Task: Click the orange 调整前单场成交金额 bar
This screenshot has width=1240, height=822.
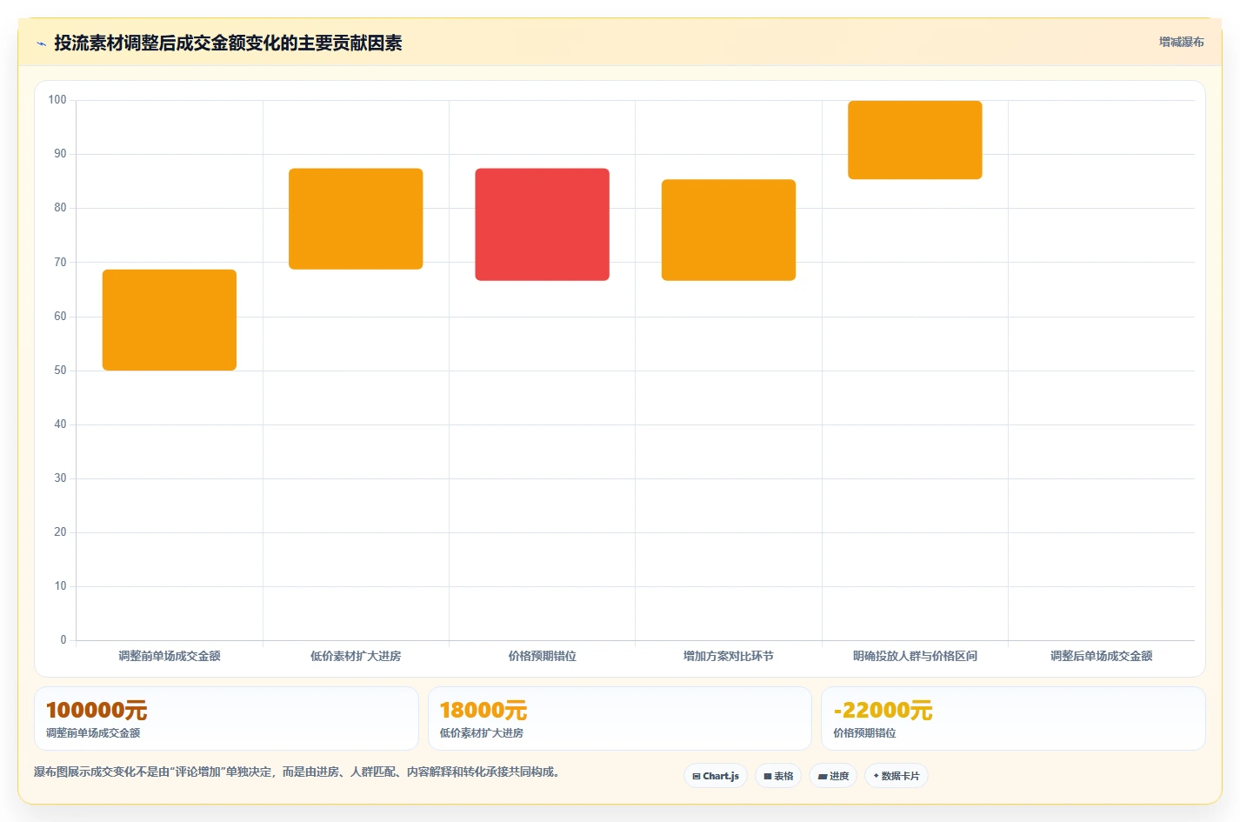Action: pos(170,320)
